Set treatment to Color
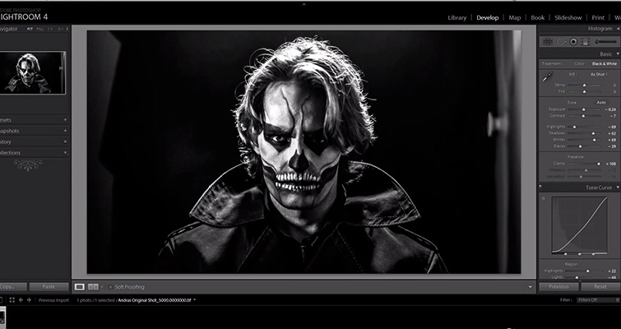 pos(579,63)
